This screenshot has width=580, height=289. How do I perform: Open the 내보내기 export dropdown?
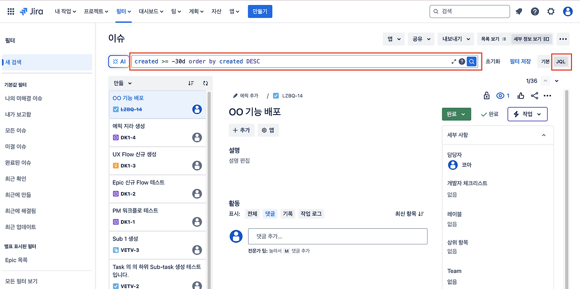455,39
